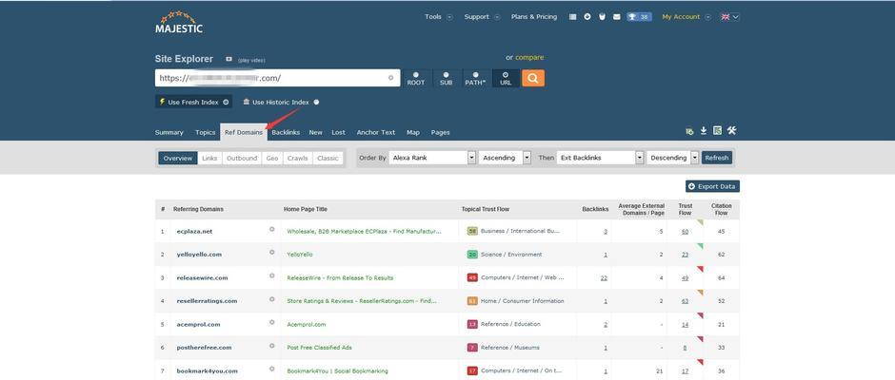Image resolution: width=895 pixels, height=380 pixels.
Task: Open the Tools dropdown menu
Action: (x=438, y=17)
